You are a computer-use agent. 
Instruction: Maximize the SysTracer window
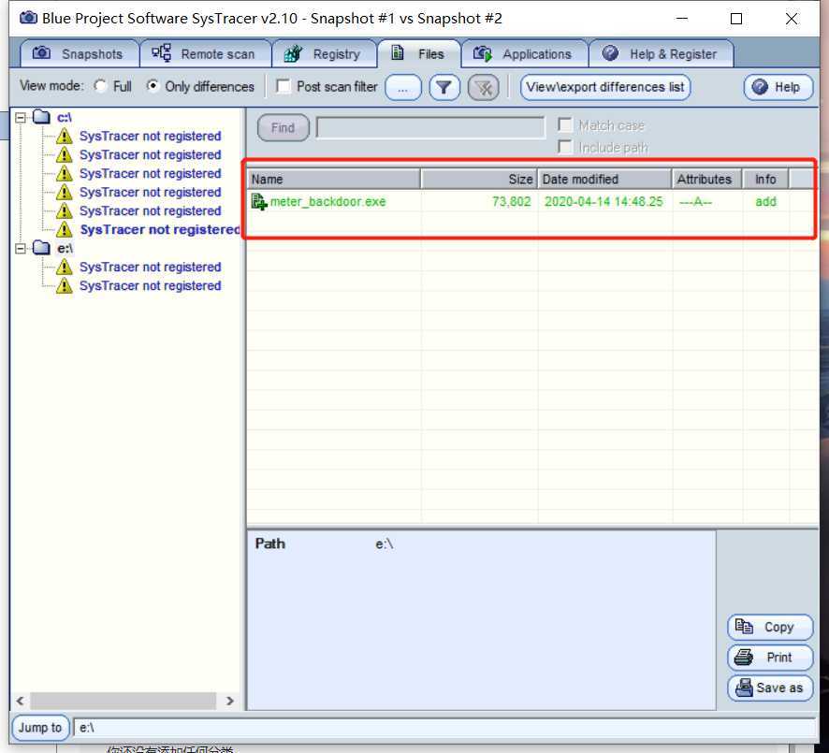[x=736, y=19]
